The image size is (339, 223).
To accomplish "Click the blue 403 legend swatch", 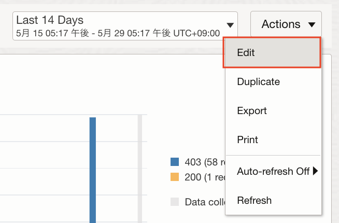I will click(x=174, y=162).
